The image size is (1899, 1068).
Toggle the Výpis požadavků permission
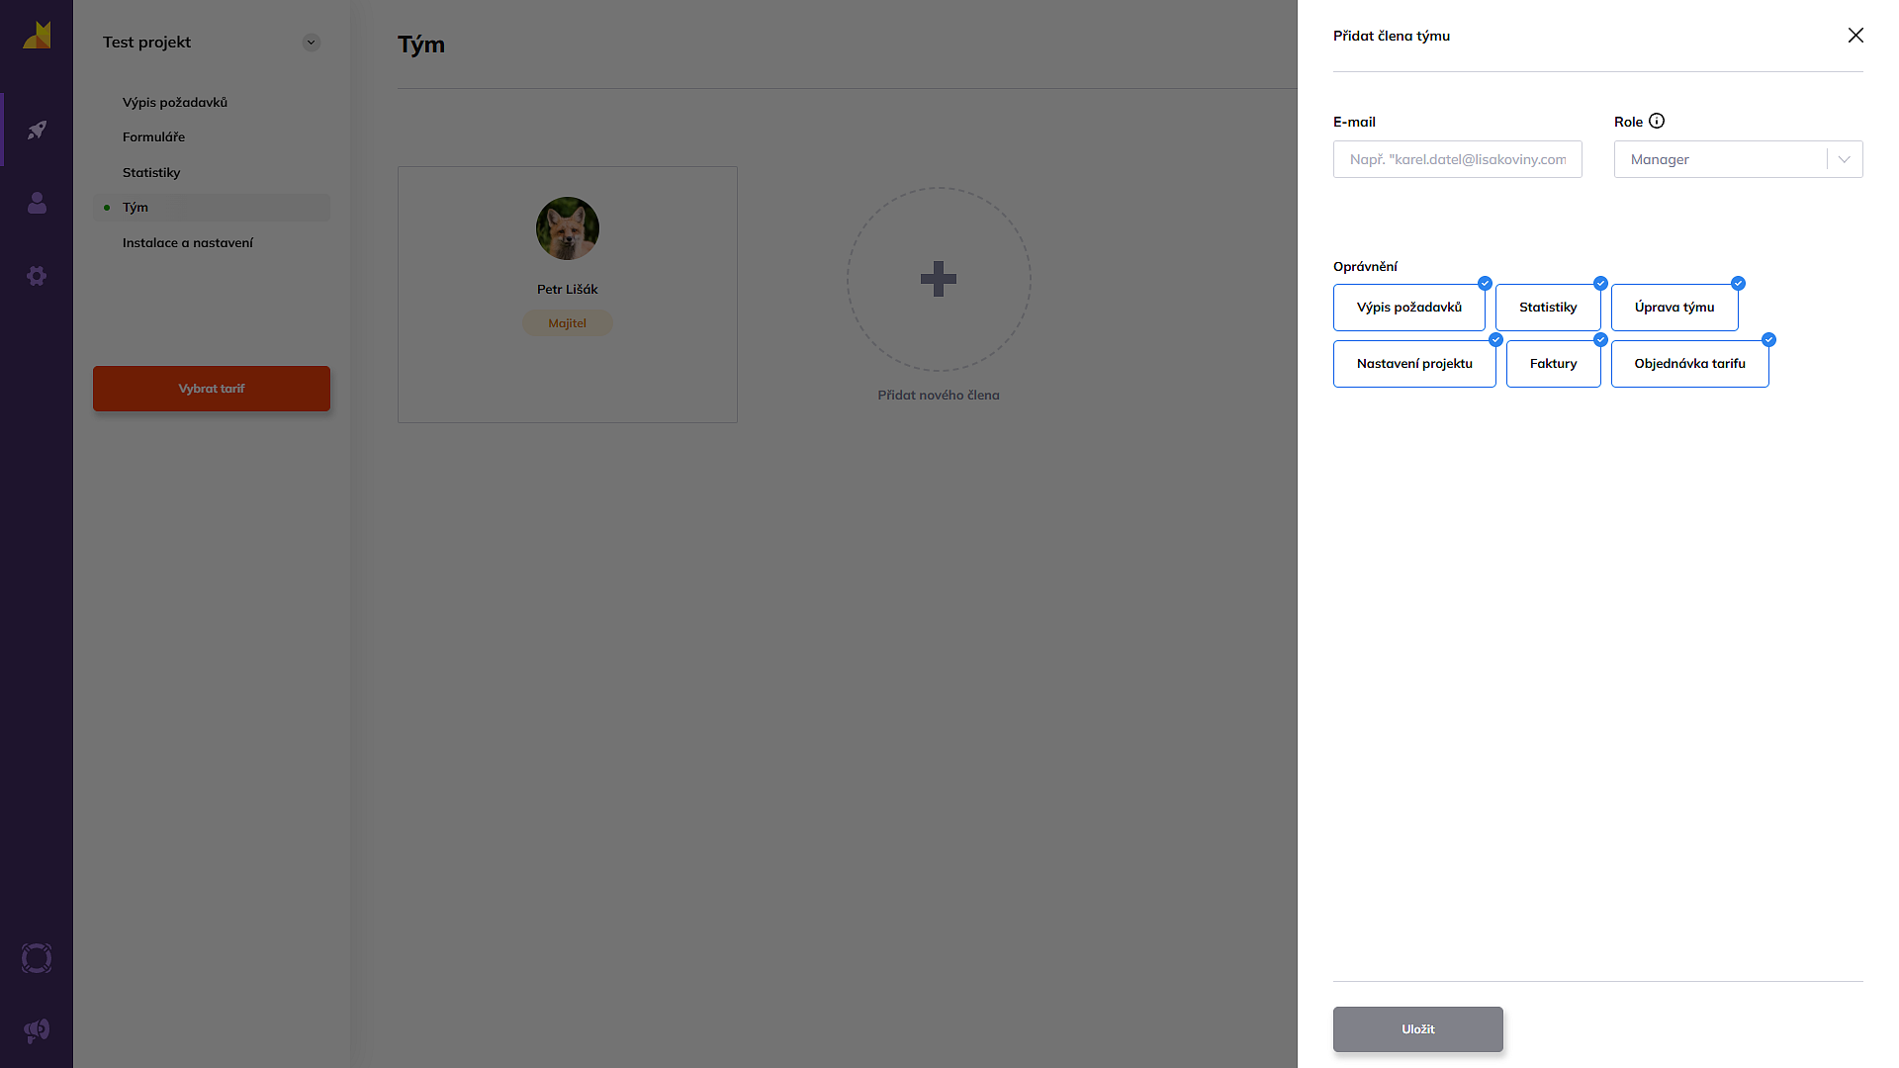1408,308
